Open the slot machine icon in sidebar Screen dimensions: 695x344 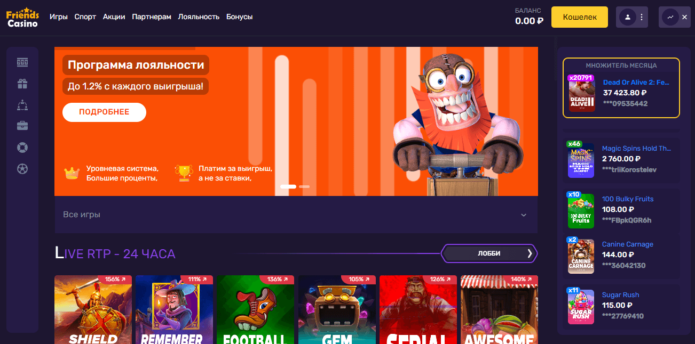tap(22, 63)
